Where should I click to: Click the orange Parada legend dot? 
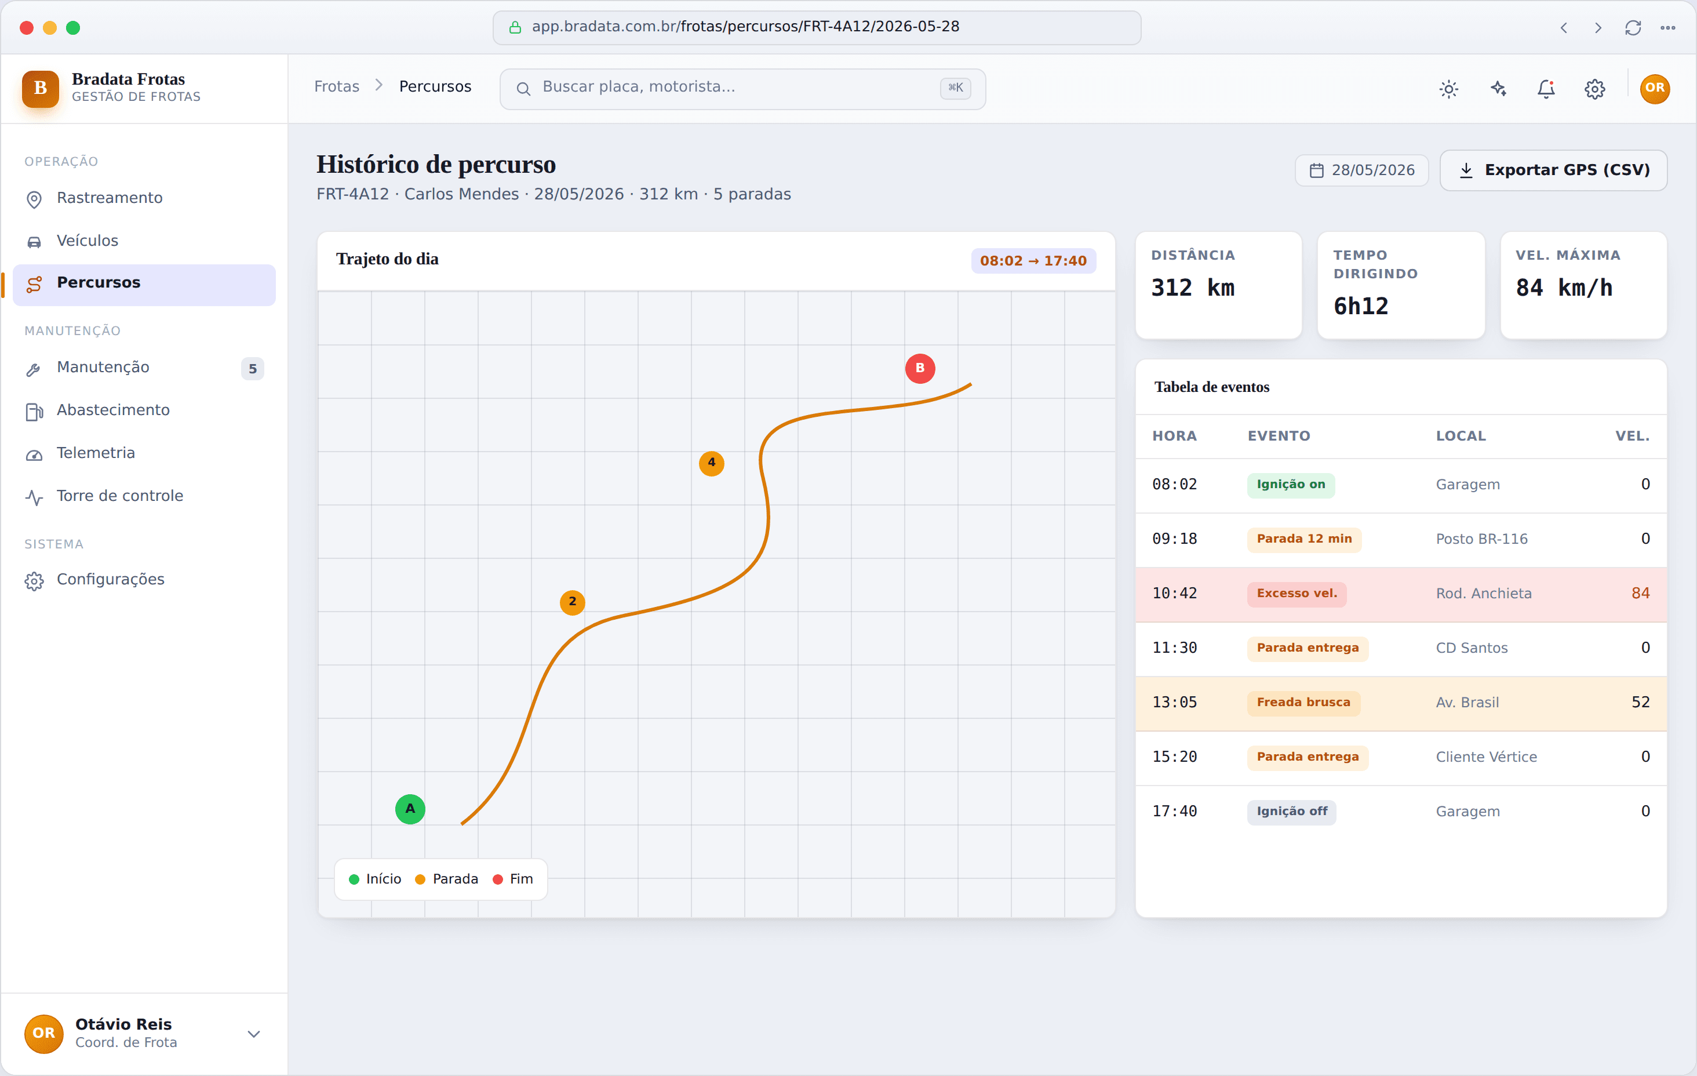pyautogui.click(x=420, y=879)
